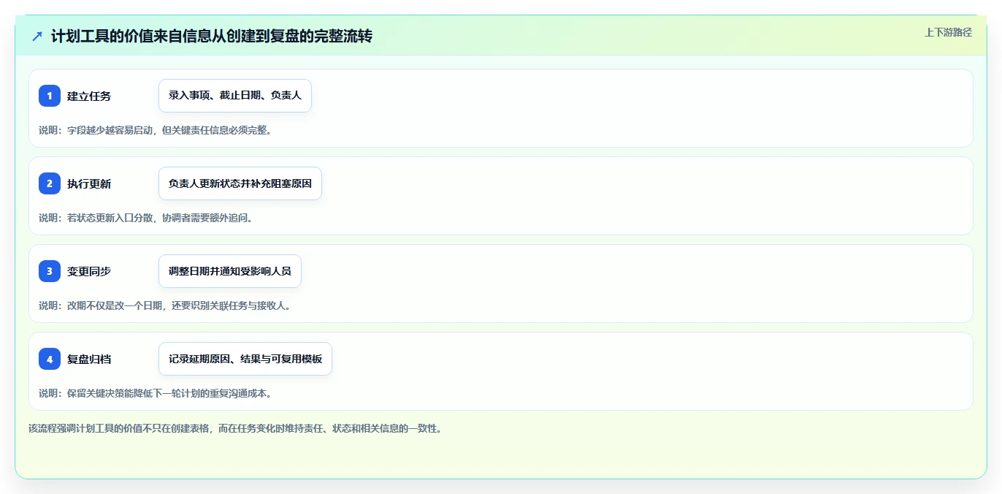Click the step 1 number badge
This screenshot has width=1002, height=494.
50,96
